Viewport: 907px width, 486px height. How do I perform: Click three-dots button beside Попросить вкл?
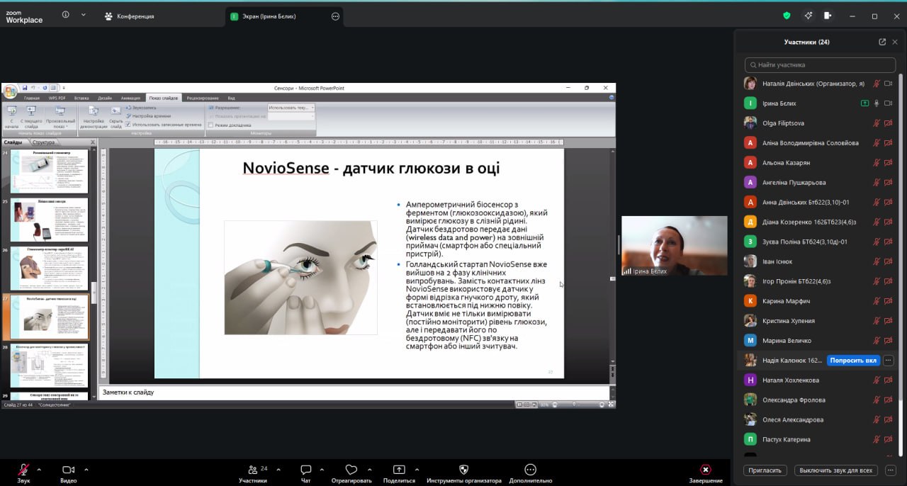tap(889, 360)
